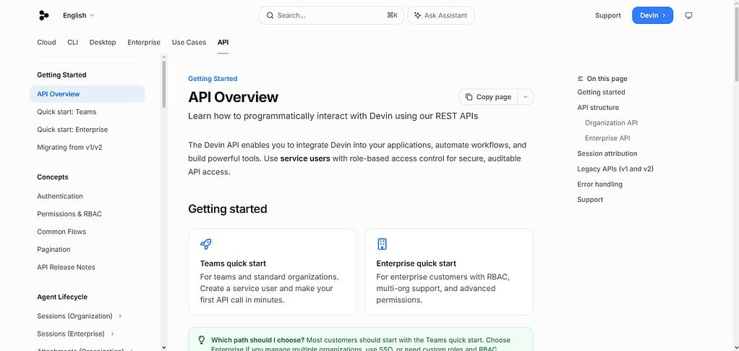Click the page's main vertical scrollbar
This screenshot has height=351, width=739.
point(736,43)
